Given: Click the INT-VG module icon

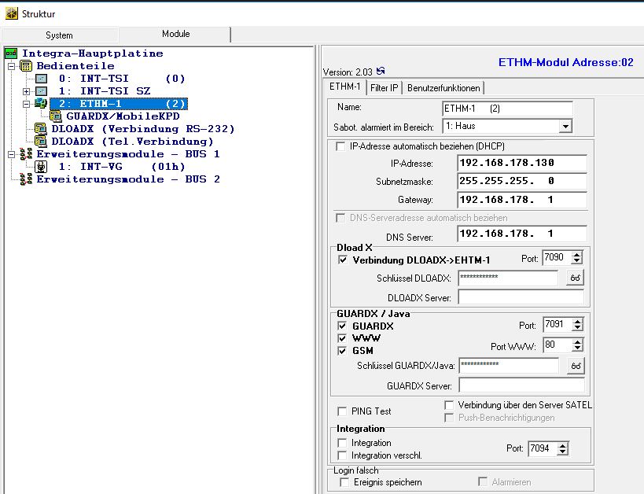Looking at the screenshot, I should tap(41, 167).
